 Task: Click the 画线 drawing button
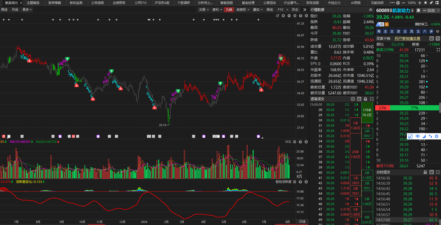(270, 10)
